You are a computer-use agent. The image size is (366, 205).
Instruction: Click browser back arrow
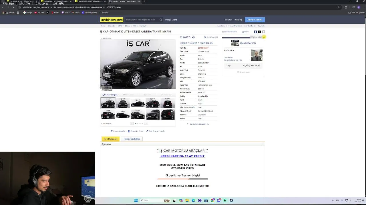coord(3,7)
